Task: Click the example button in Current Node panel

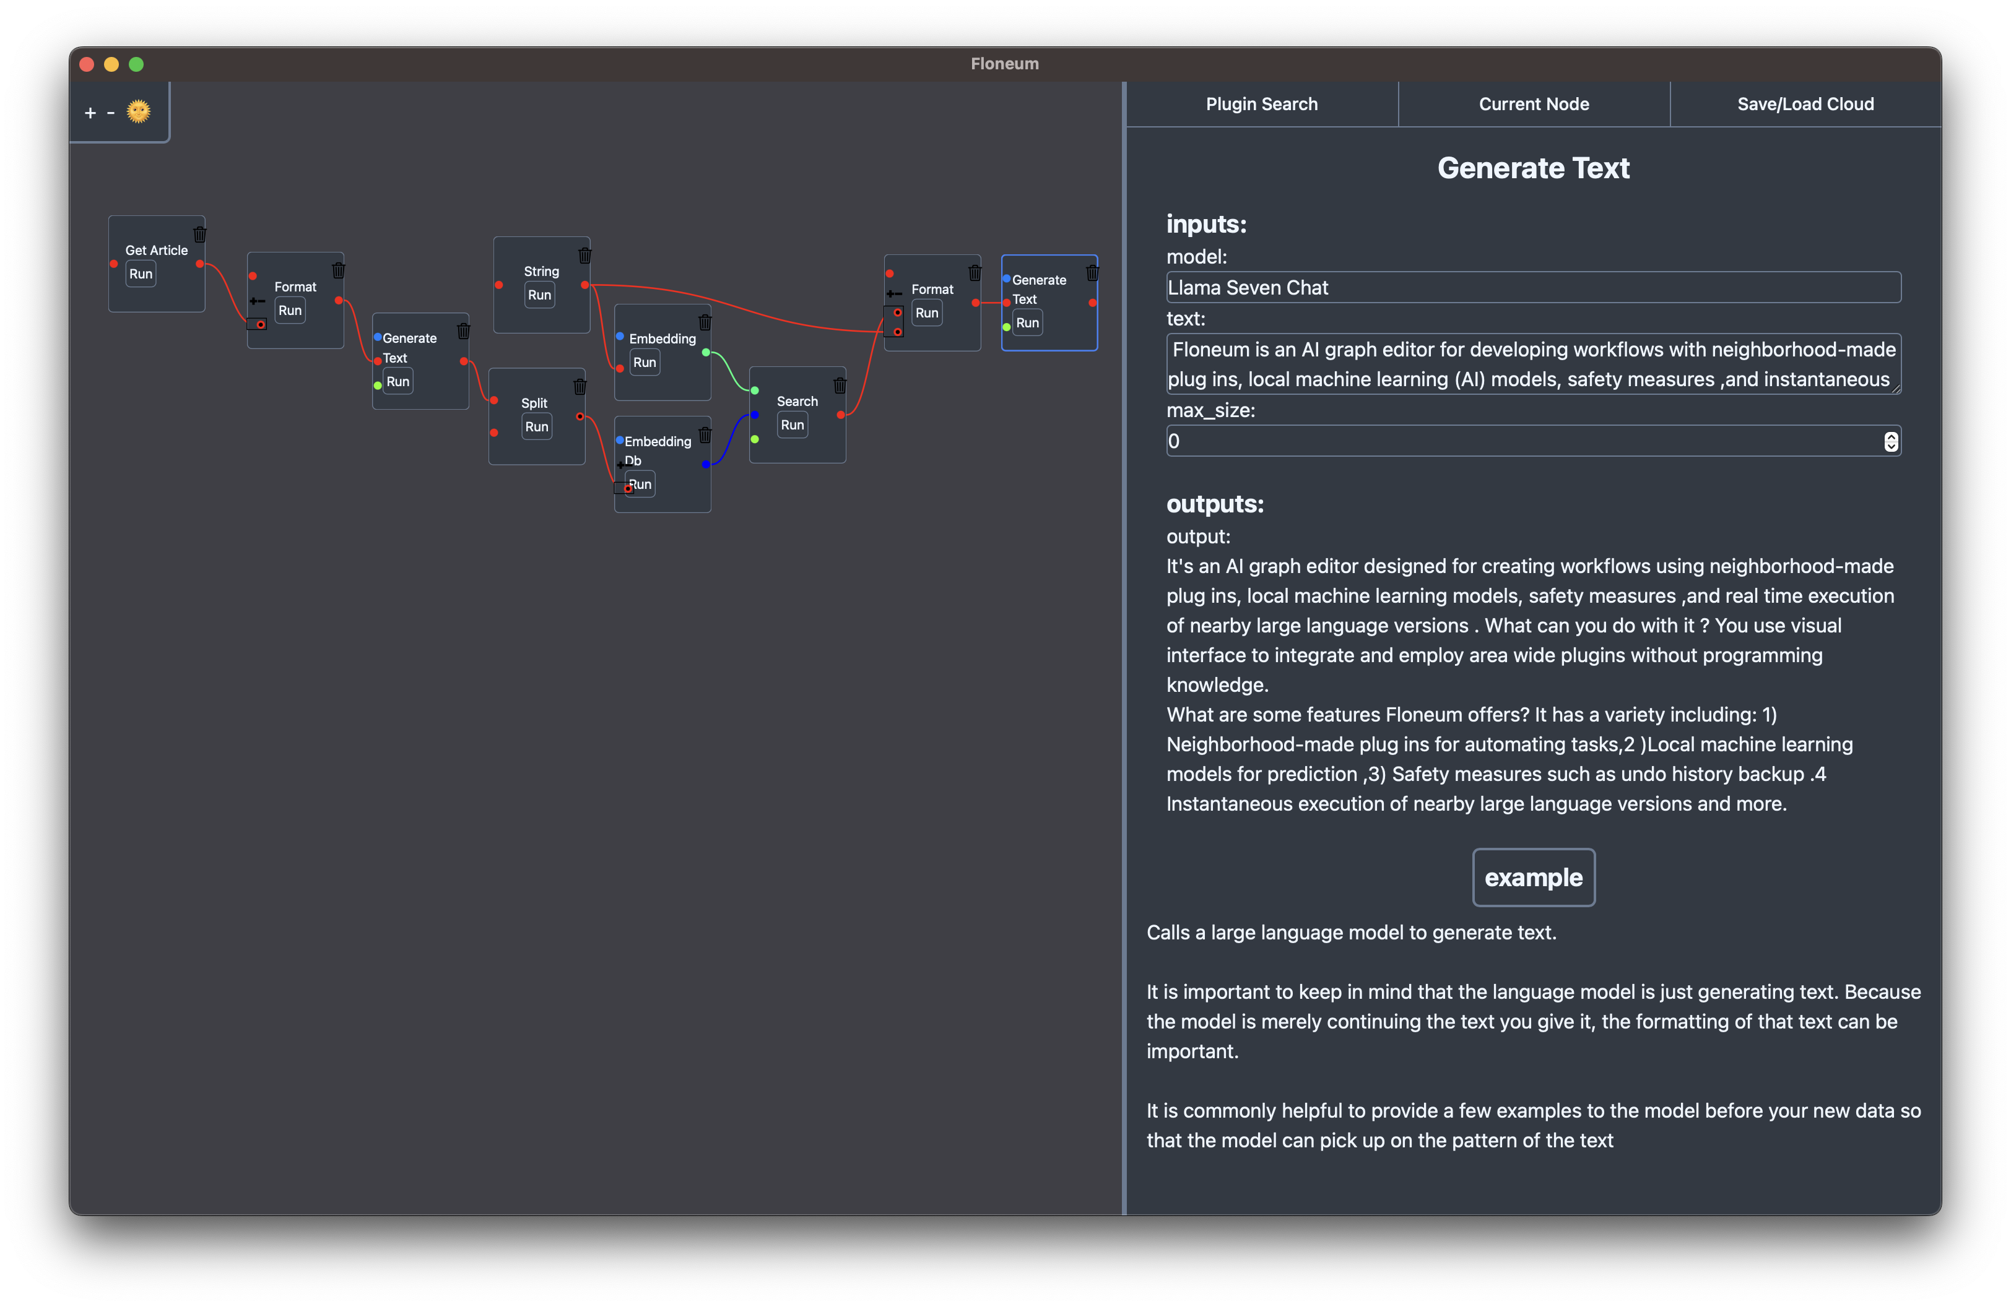Action: [x=1533, y=876]
